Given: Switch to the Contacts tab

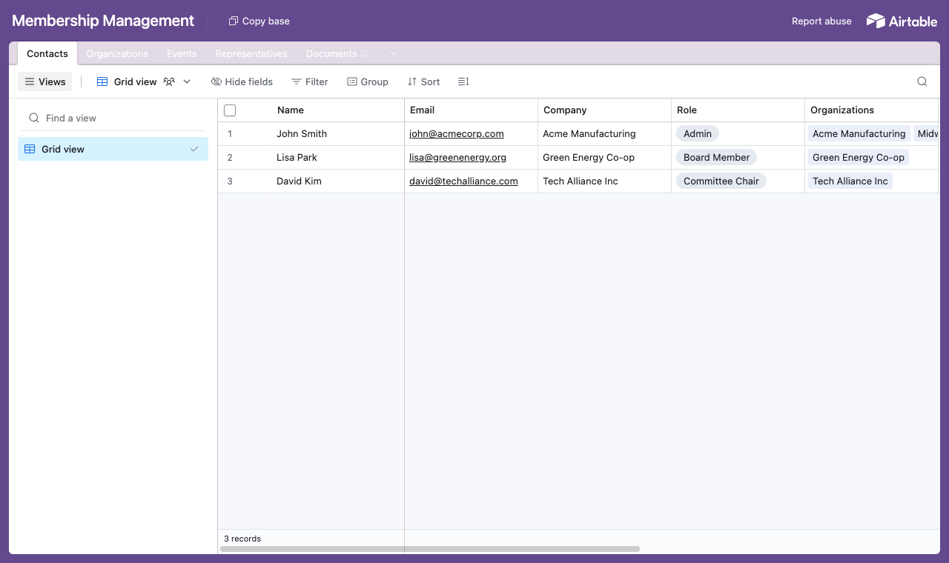Looking at the screenshot, I should tap(47, 53).
